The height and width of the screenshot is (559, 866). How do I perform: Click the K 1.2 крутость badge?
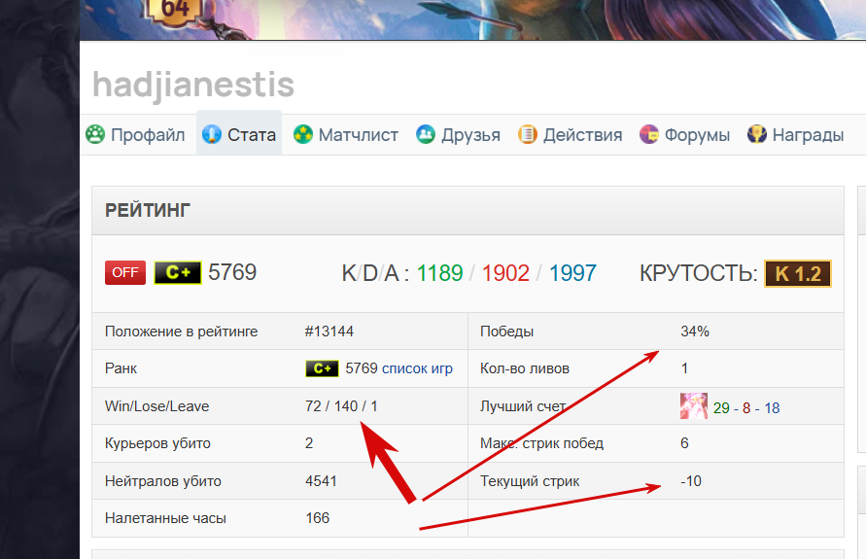(x=798, y=274)
